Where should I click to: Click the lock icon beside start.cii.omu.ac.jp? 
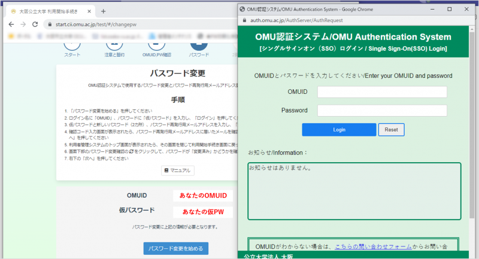(x=50, y=25)
